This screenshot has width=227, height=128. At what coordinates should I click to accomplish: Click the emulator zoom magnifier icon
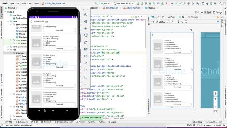[x=86, y=56]
